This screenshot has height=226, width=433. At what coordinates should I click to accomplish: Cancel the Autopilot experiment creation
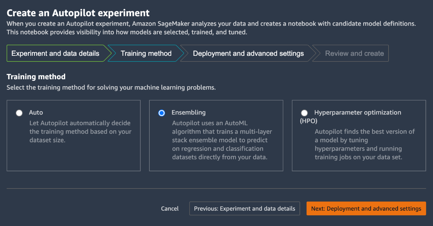[x=170, y=208]
